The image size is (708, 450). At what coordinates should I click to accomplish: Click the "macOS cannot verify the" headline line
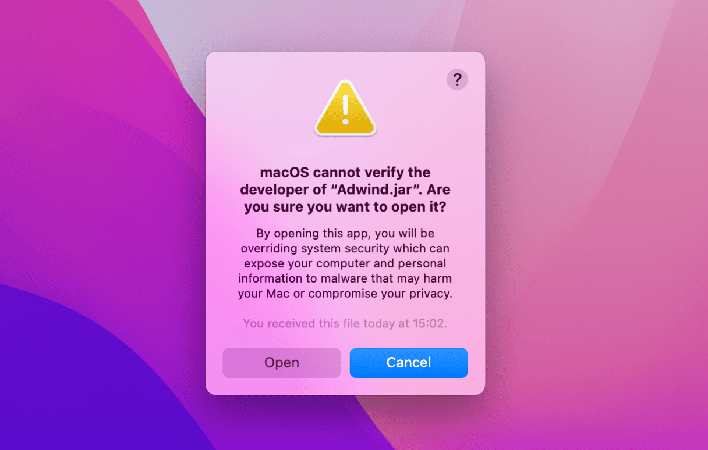pos(345,173)
